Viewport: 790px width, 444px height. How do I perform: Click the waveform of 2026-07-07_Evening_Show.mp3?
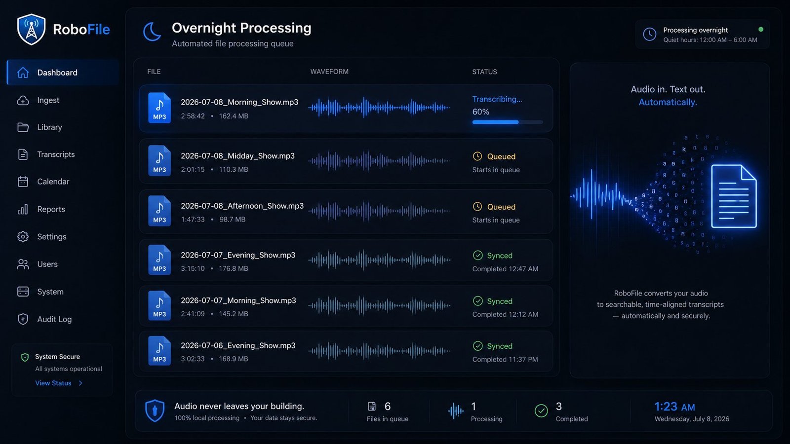click(x=379, y=259)
